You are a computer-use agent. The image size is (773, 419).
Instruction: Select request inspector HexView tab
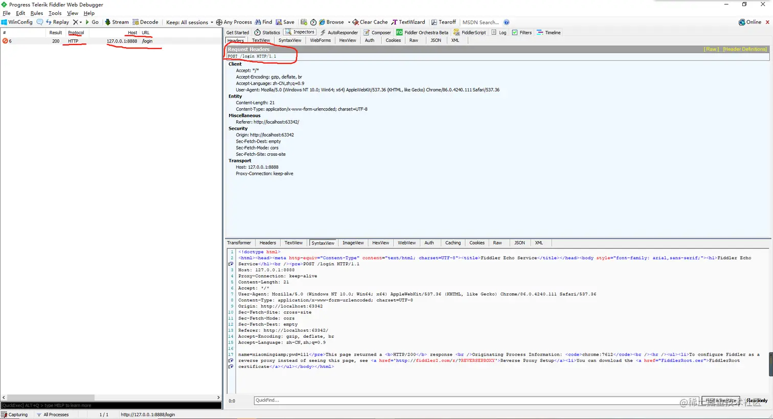(348, 40)
